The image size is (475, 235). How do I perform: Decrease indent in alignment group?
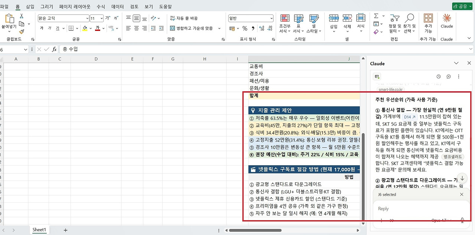(x=154, y=28)
